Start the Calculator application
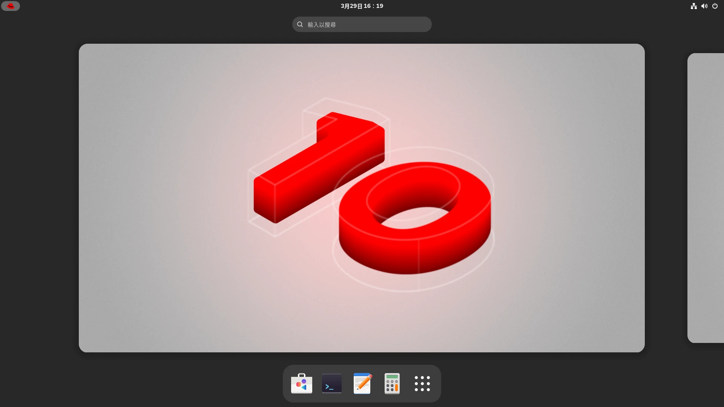The image size is (724, 407). coord(392,383)
